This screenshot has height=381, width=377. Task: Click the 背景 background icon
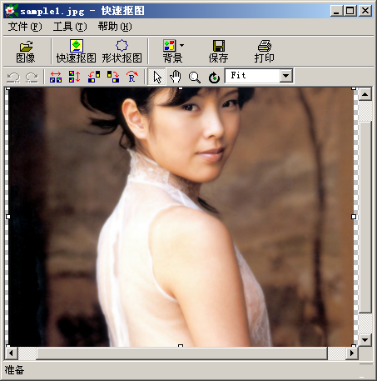(x=170, y=52)
